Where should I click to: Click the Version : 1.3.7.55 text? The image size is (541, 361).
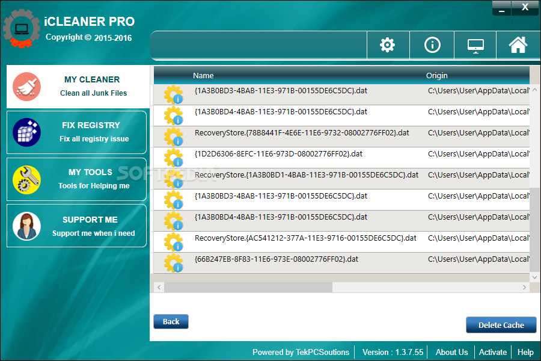393,352
